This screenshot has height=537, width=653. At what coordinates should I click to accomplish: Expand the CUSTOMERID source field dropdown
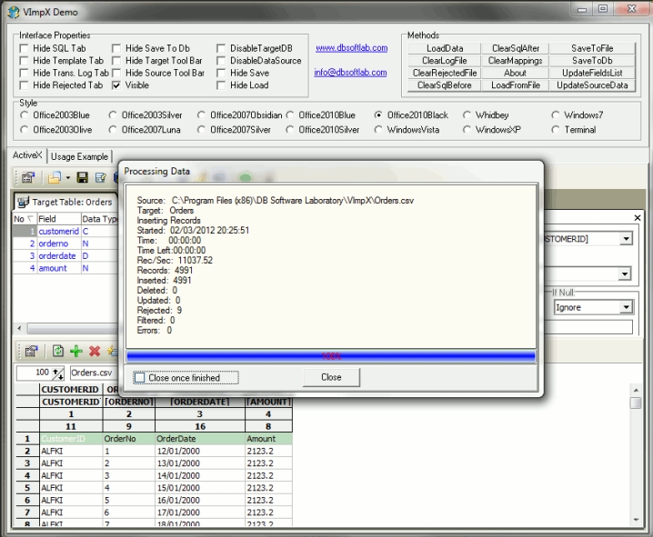(x=626, y=239)
